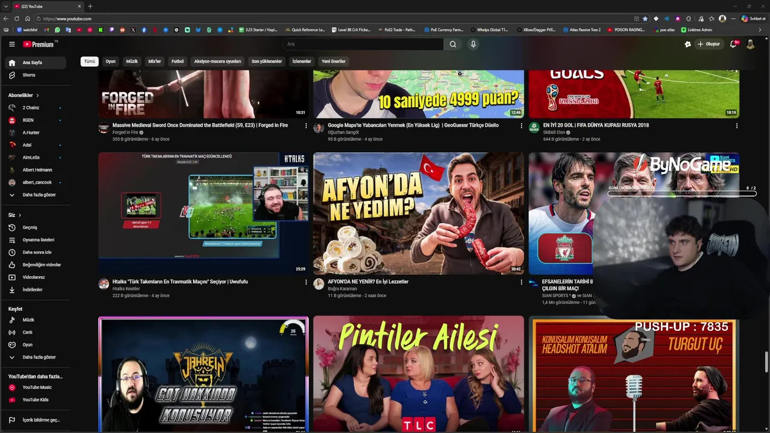
Task: Select the Yeni öneriler chip
Action: pos(333,61)
